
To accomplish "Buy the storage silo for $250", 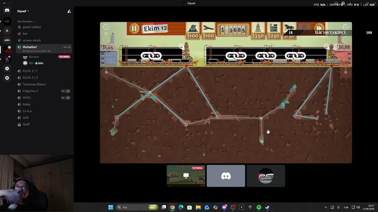I will pos(273,31).
